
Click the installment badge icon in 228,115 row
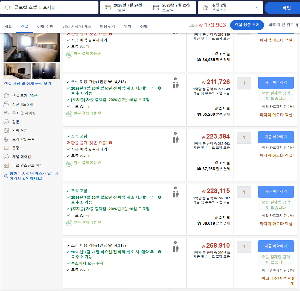pos(69,223)
